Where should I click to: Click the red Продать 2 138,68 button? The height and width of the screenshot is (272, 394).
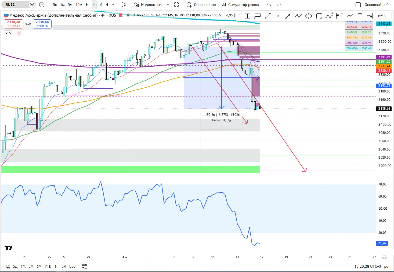coord(13,24)
